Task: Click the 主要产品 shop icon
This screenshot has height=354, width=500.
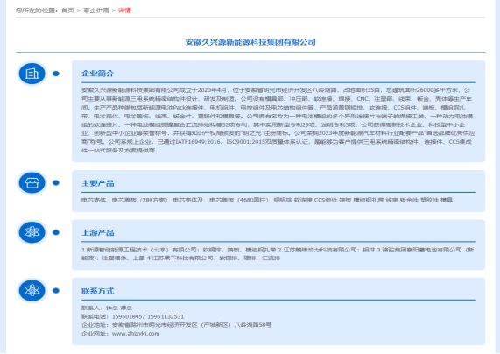Action: [32, 183]
